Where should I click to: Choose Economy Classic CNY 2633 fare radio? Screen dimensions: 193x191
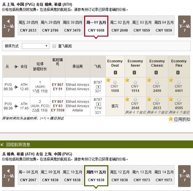coord(157,99)
